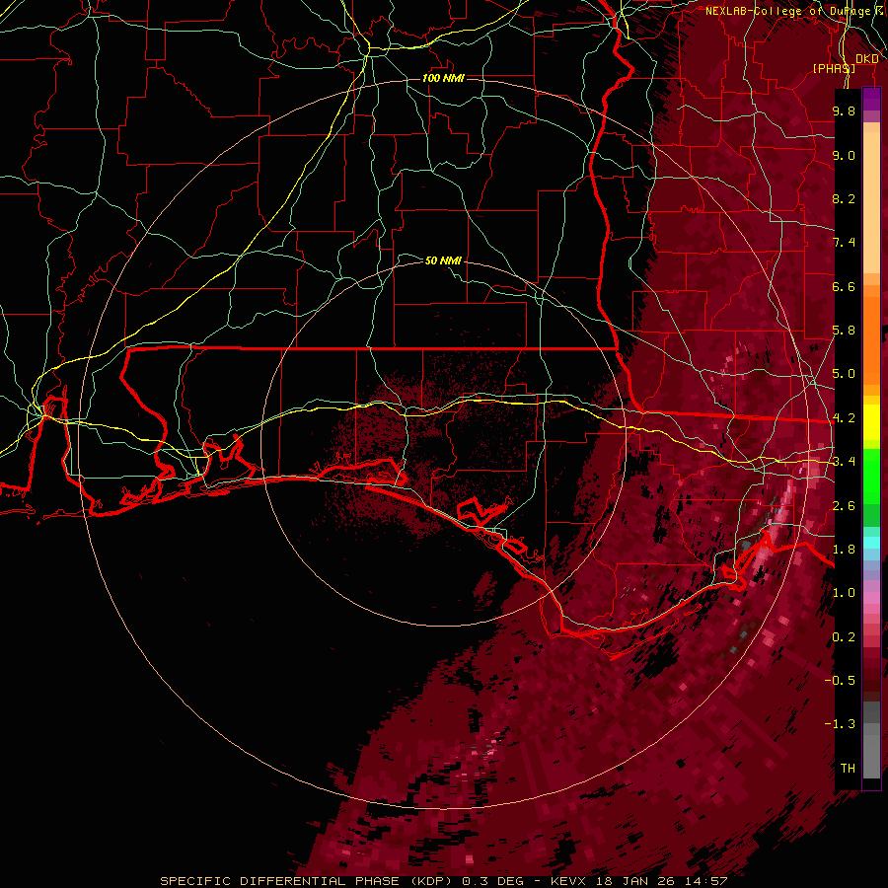Click the "TH" threshold label on the scale

(848, 769)
